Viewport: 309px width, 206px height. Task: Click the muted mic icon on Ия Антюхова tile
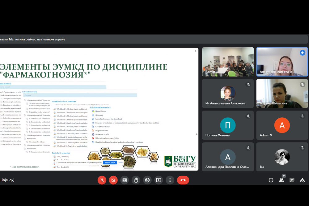pyautogui.click(x=248, y=85)
